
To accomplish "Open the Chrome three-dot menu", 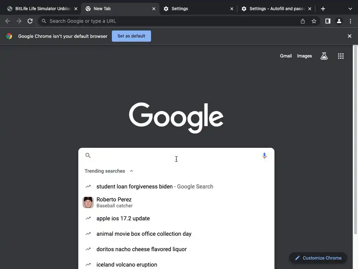I will click(x=350, y=21).
